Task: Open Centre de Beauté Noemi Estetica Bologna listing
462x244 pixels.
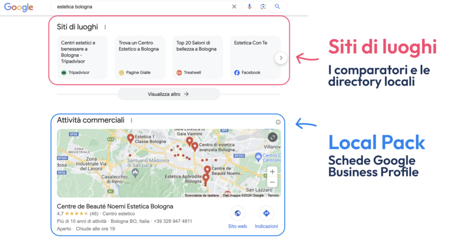Action: [x=115, y=206]
